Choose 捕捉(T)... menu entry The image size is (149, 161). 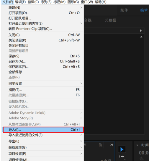[x=43, y=90]
